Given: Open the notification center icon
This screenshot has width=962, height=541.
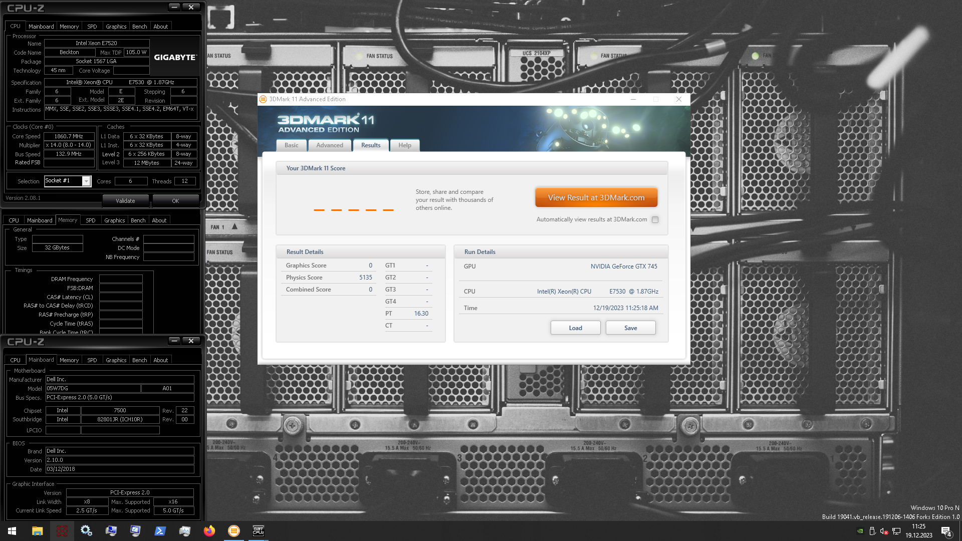Looking at the screenshot, I should coord(946,531).
